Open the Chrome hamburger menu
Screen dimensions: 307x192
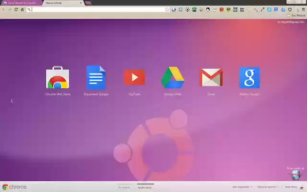click(x=303, y=10)
